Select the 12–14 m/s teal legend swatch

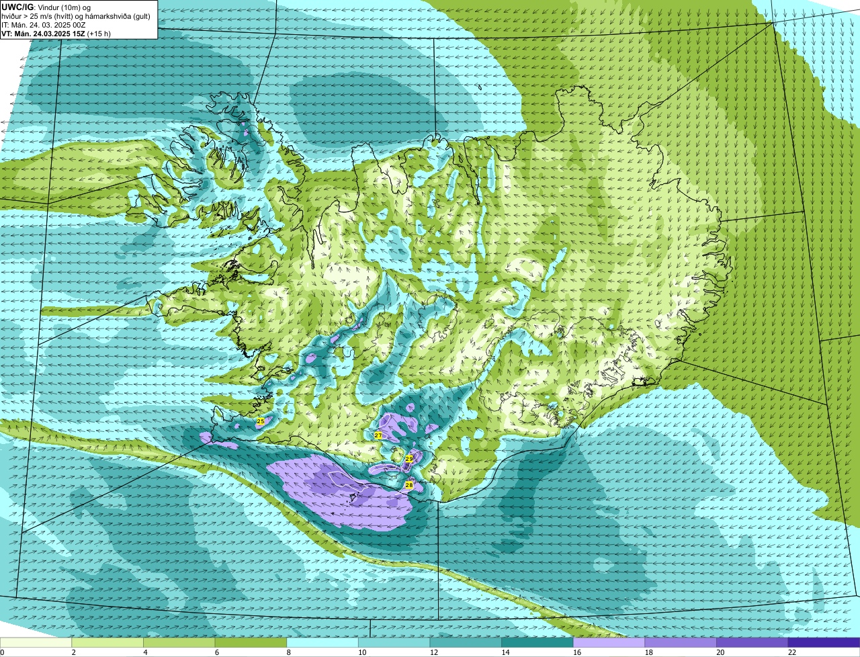(466, 642)
